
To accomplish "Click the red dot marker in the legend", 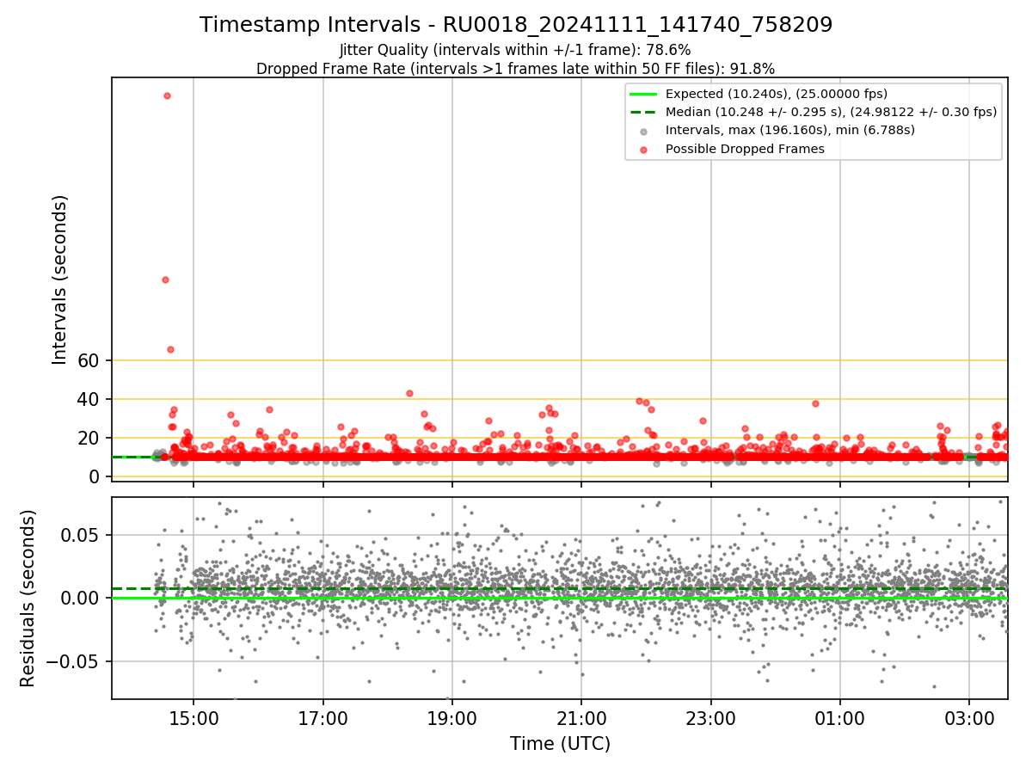I will pos(644,150).
